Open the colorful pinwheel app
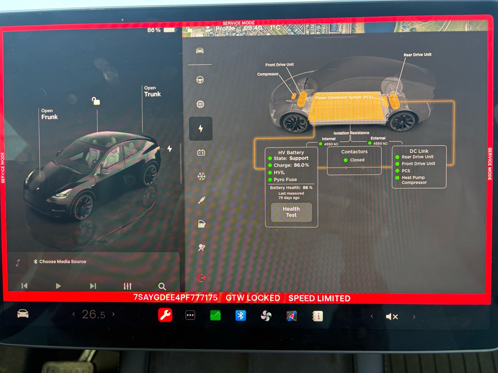Image resolution: width=498 pixels, height=373 pixels. tap(266, 316)
